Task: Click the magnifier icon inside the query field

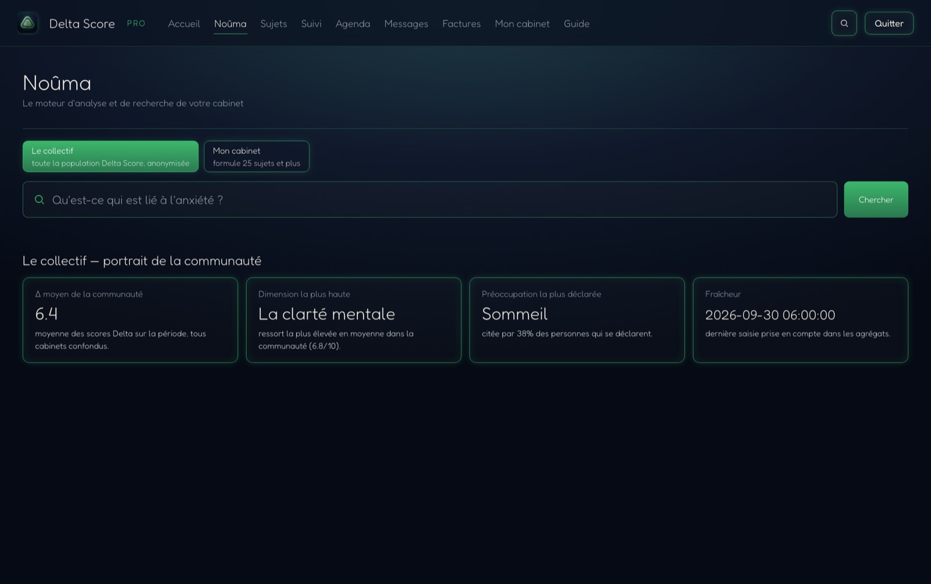Action: pos(40,199)
